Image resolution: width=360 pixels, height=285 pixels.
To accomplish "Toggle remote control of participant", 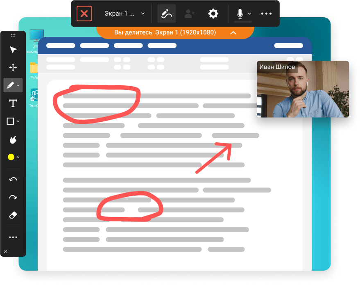I will click(x=190, y=14).
